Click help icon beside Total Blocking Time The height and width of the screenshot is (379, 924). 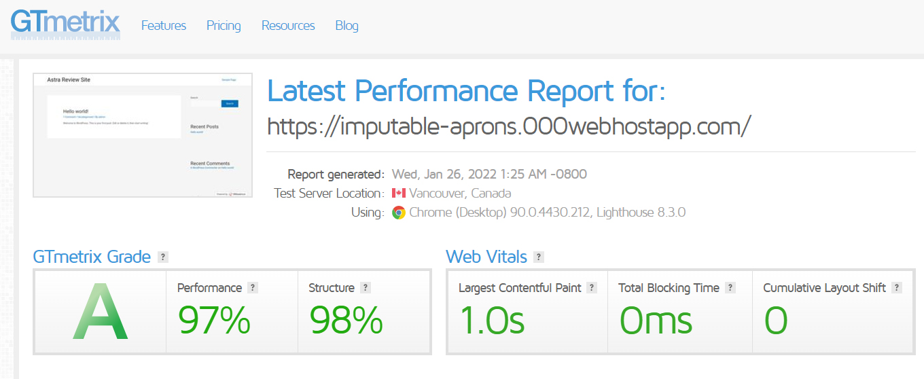(x=730, y=288)
